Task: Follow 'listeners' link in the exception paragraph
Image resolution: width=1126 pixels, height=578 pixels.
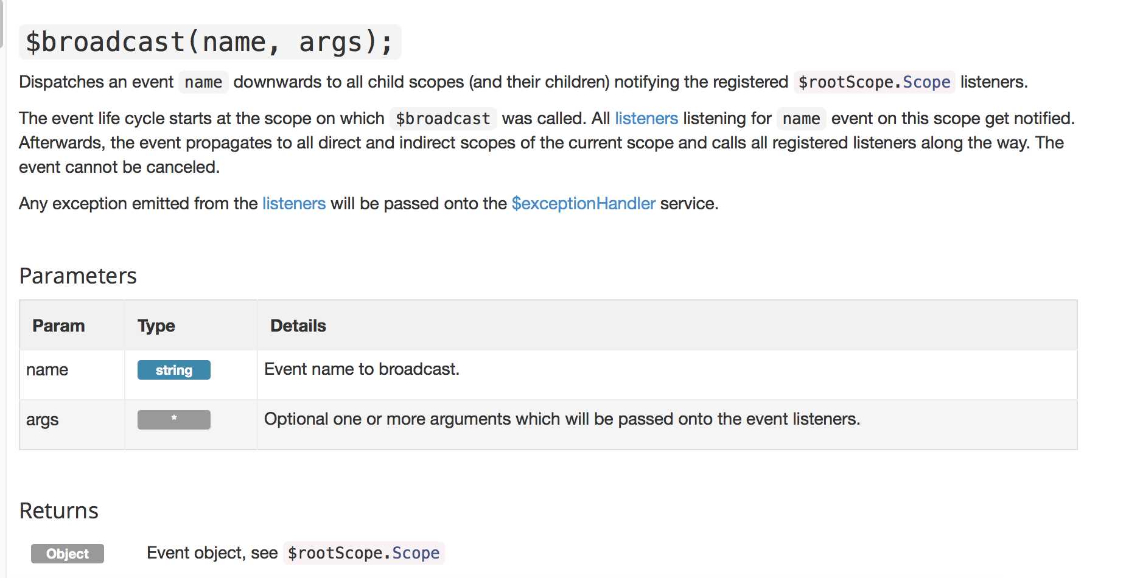Action: point(294,203)
